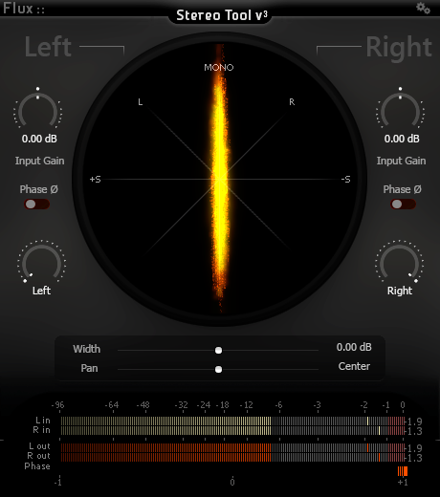Viewport: 440px width, 497px height.
Task: Click the L in peak value 1.9
Action: point(414,421)
